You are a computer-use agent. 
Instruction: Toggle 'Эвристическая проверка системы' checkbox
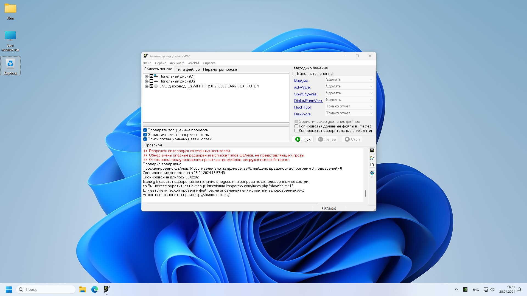pyautogui.click(x=145, y=135)
